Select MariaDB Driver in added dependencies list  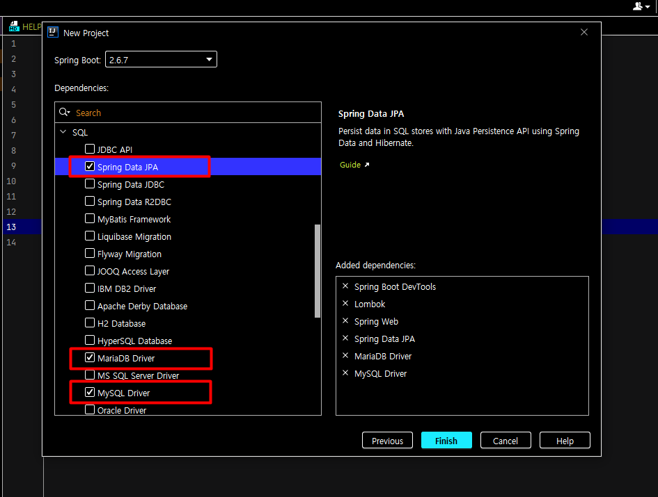point(383,356)
